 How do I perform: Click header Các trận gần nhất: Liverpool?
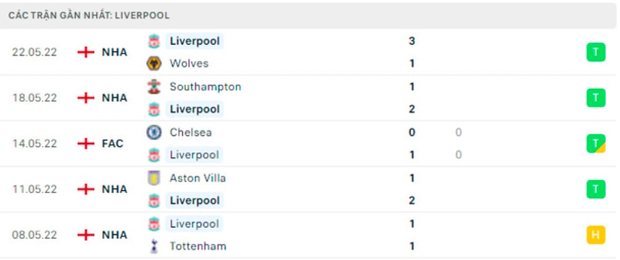pyautogui.click(x=89, y=16)
